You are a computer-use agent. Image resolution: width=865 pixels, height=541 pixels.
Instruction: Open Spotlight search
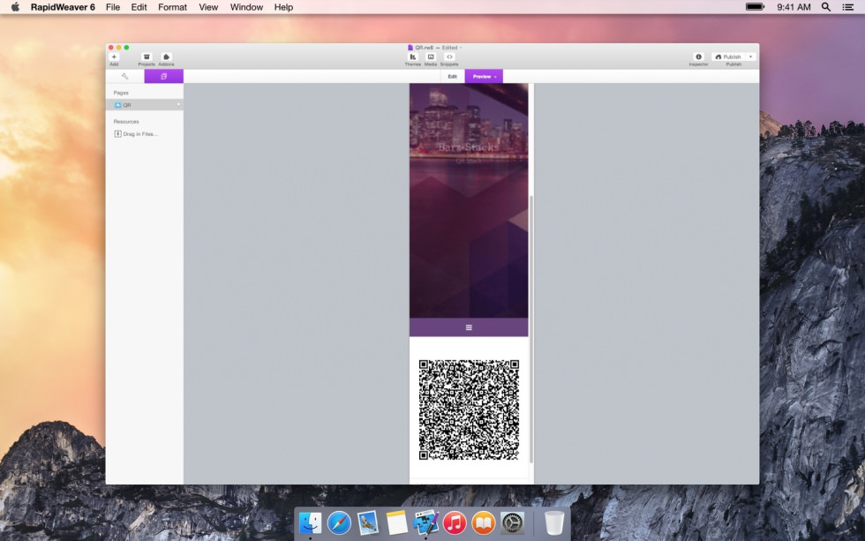point(826,7)
